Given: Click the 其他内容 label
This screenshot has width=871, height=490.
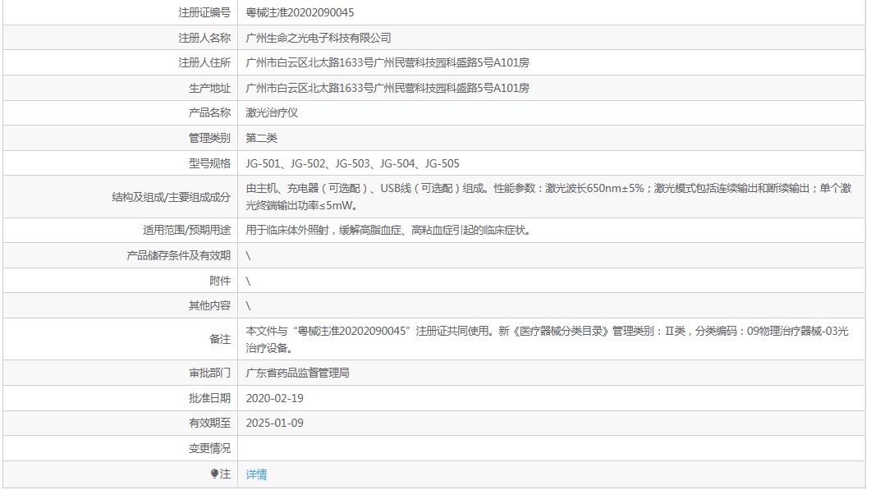Looking at the screenshot, I should tap(209, 305).
